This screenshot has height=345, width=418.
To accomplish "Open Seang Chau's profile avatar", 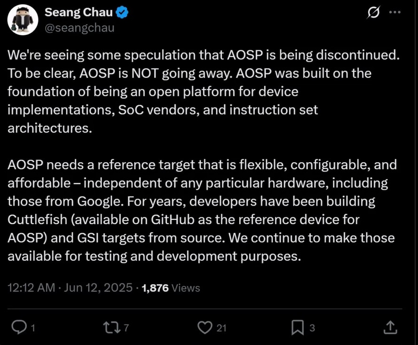I will point(23,20).
